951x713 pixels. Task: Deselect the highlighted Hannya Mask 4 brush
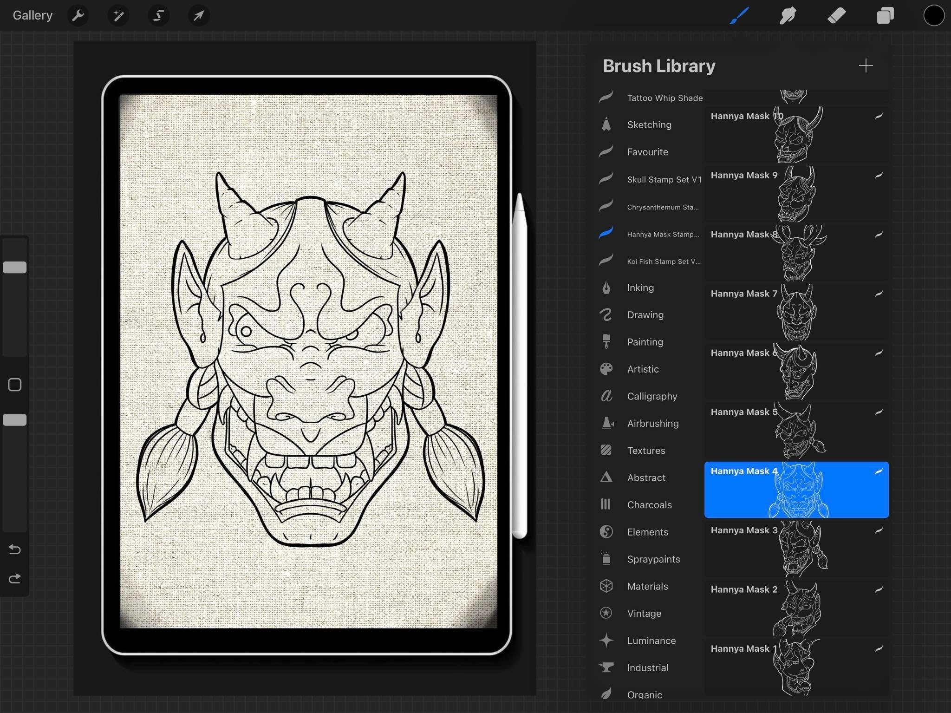coord(796,490)
